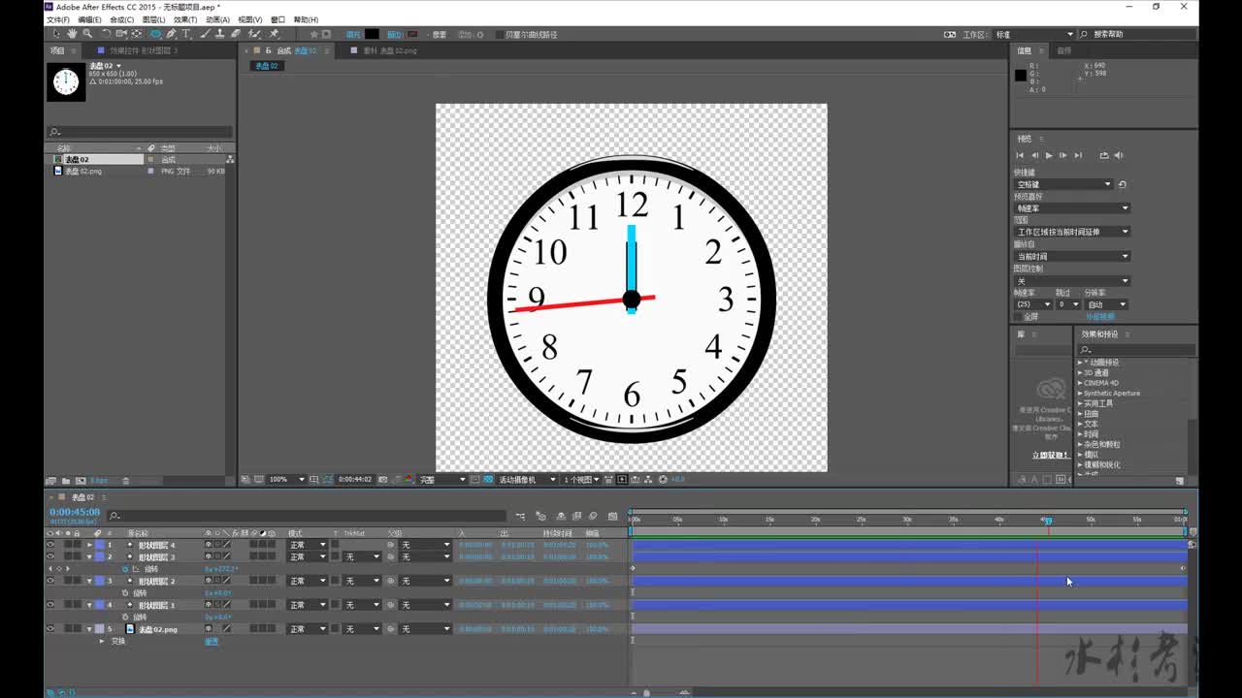Toggle rotation stopwatch for 形状图层 2
Image resolution: width=1242 pixels, height=698 pixels.
[x=125, y=592]
